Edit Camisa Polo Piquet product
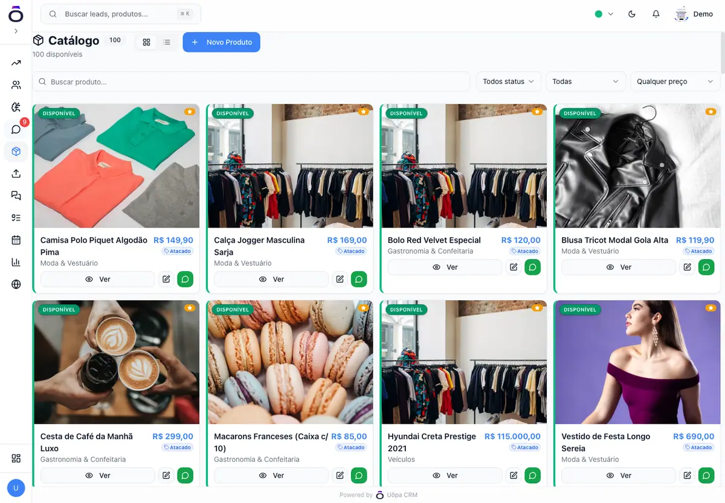Image resolution: width=725 pixels, height=503 pixels. tap(166, 279)
